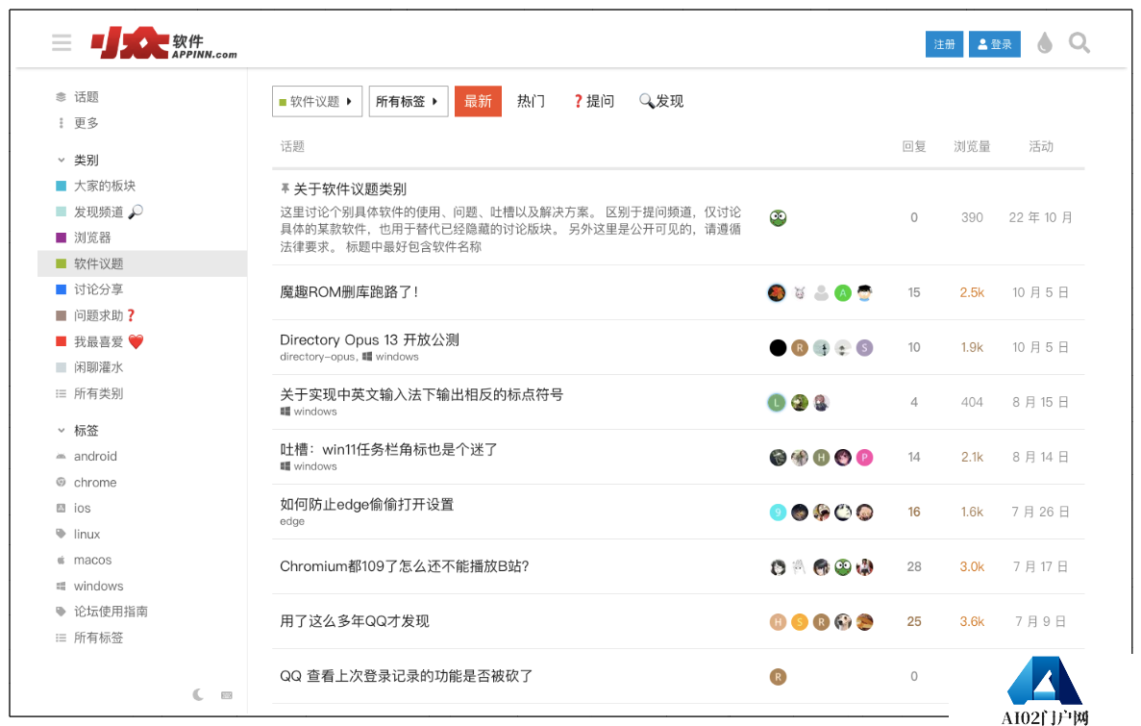The height and width of the screenshot is (726, 1141).
Task: Click cyan 9 avatar on edge topic
Action: pyautogui.click(x=778, y=513)
